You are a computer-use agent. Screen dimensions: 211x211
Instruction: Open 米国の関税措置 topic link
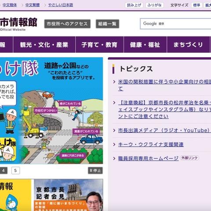pyautogui.click(x=164, y=85)
